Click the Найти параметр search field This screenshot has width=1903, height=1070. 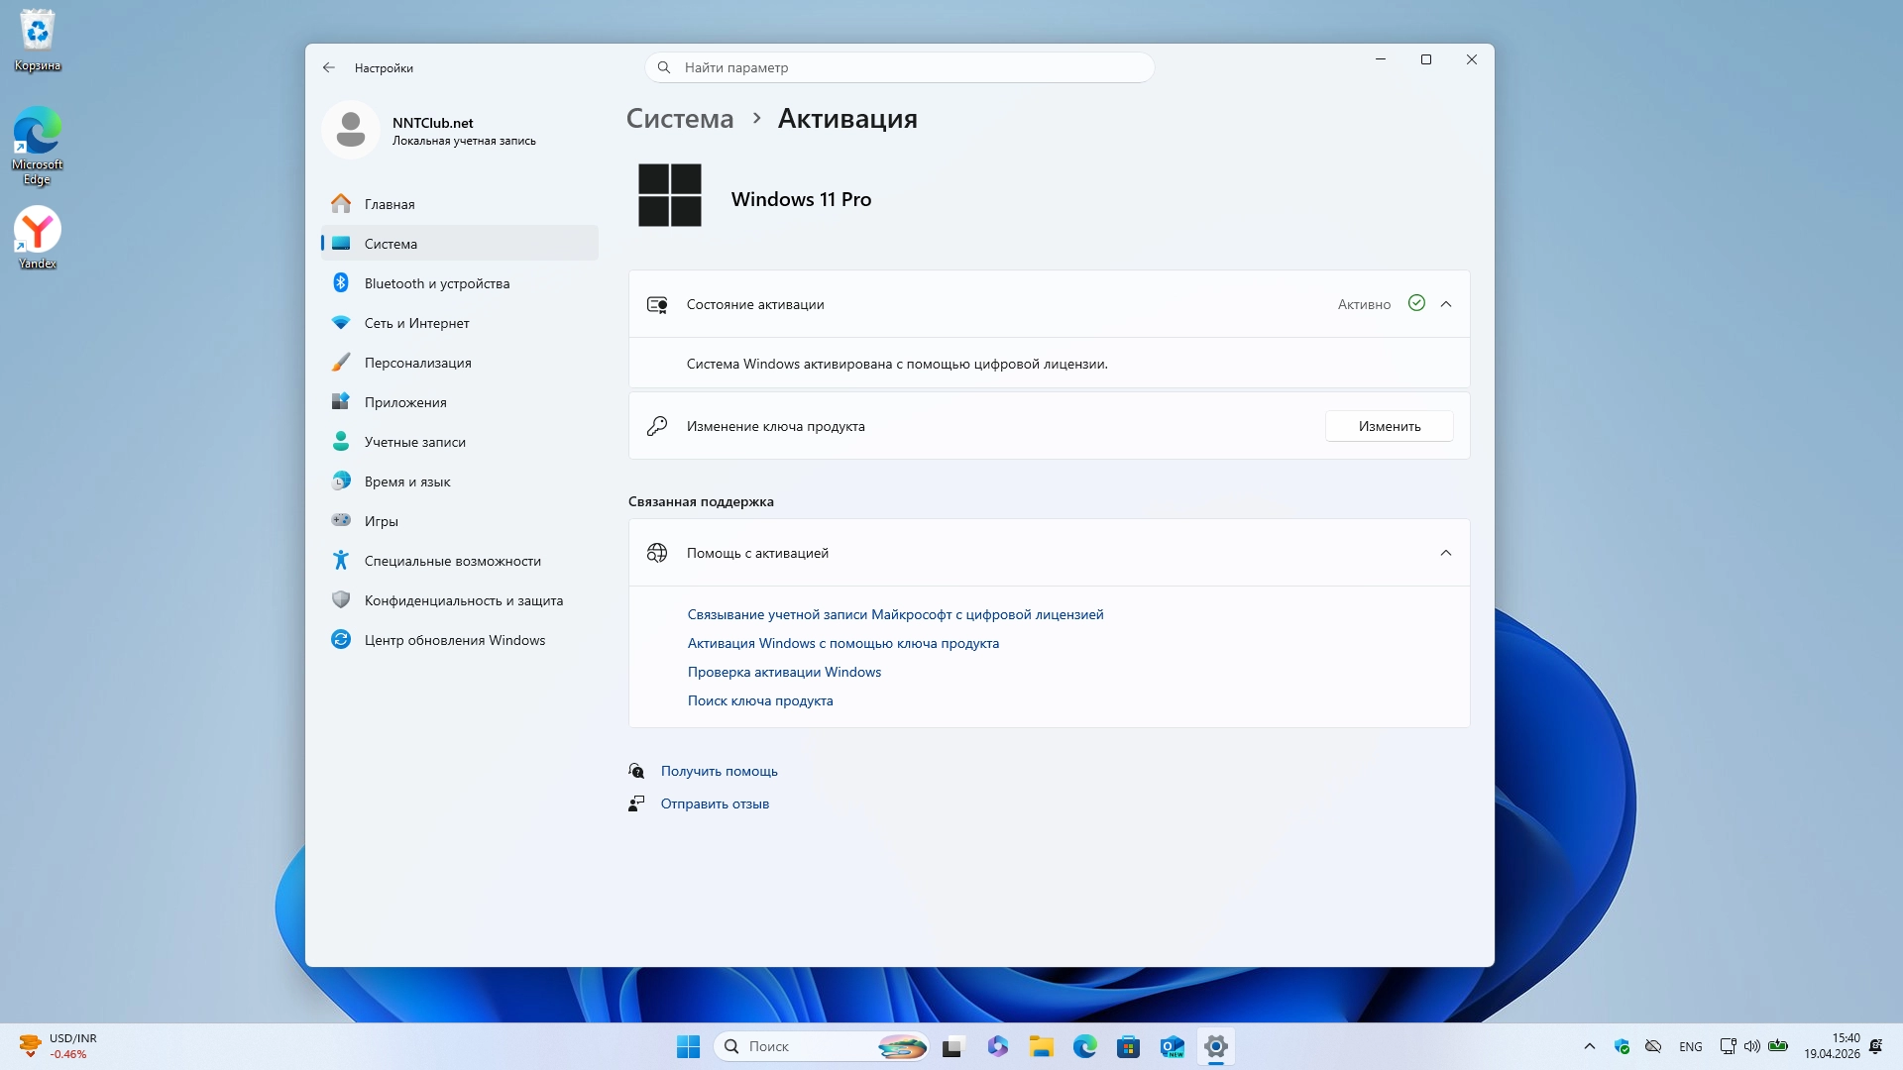pos(900,67)
